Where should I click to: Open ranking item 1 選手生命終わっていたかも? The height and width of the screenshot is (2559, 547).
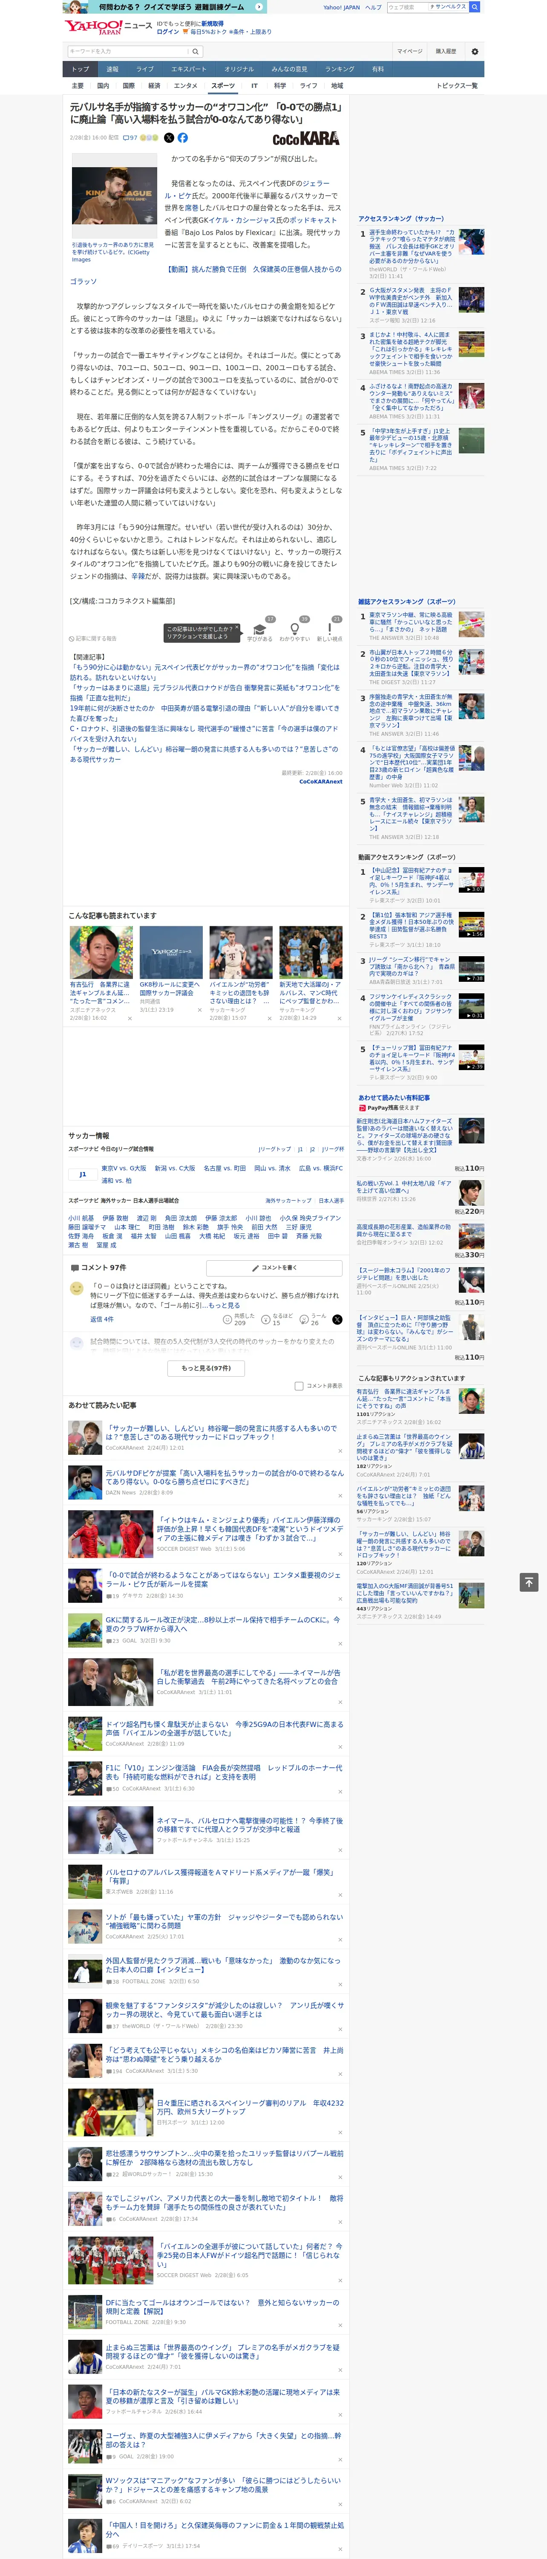(x=412, y=247)
